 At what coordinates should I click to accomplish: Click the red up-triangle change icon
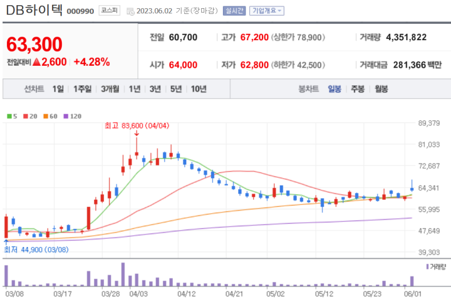[x=37, y=62]
